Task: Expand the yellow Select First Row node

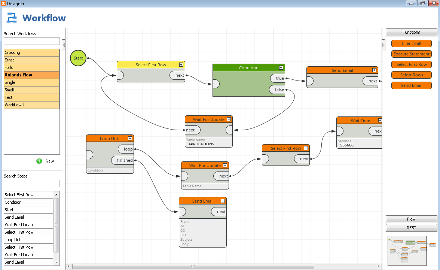Action: coord(181,65)
